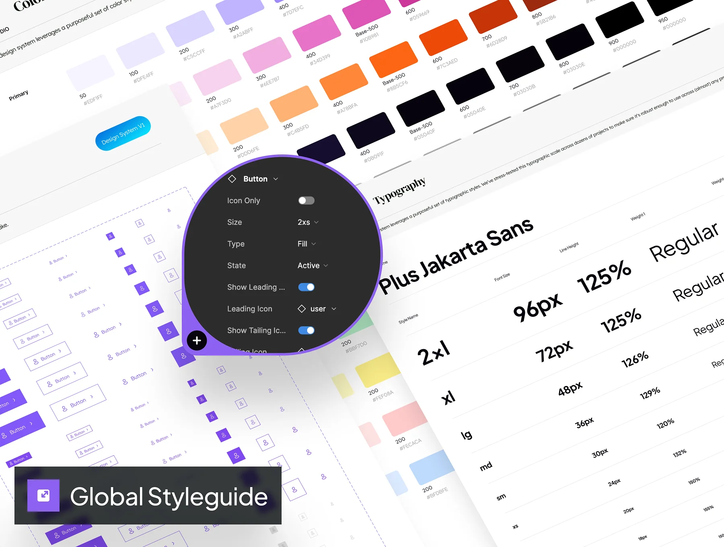Select the orange 400 #A78BFA swatch

pos(344,82)
